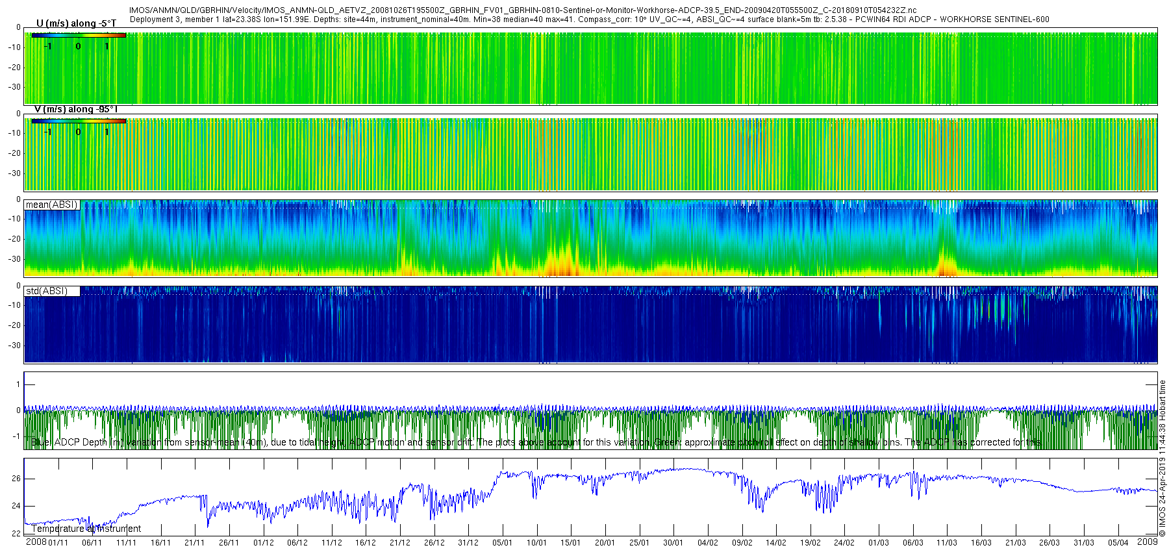
Task: Click the blue/green ADCP depth description text
Action: (536, 442)
